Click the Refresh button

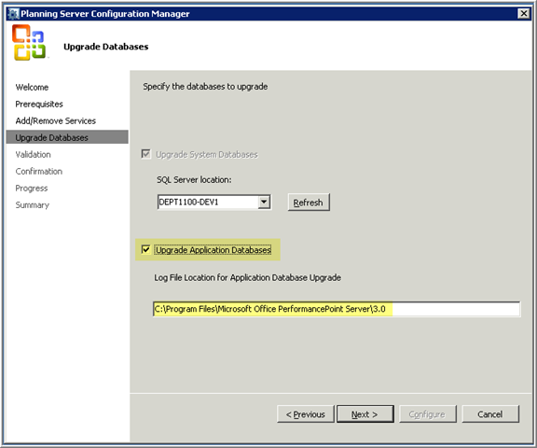309,203
